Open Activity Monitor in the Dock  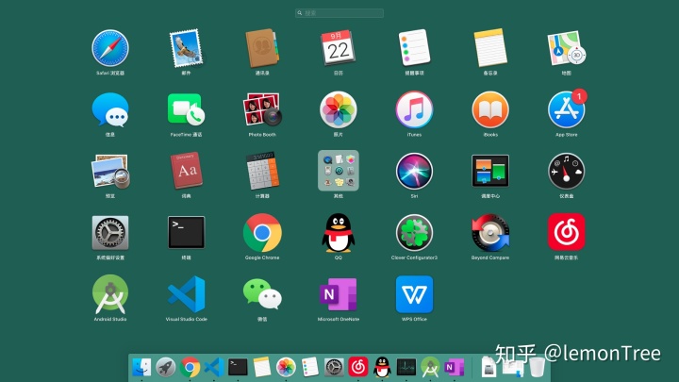(x=406, y=367)
